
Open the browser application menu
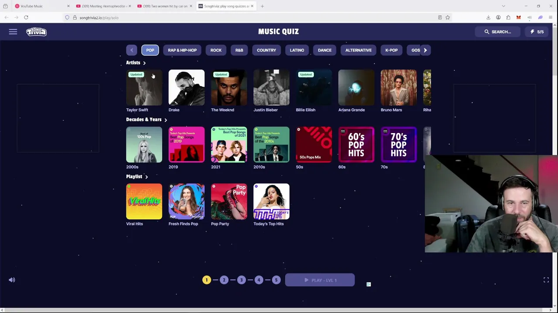551,17
